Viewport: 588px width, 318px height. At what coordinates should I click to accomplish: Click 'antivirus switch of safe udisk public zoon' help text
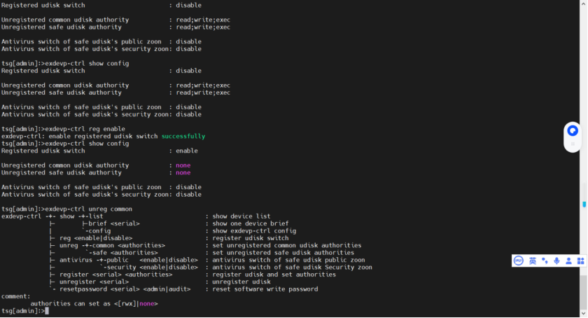click(288, 260)
